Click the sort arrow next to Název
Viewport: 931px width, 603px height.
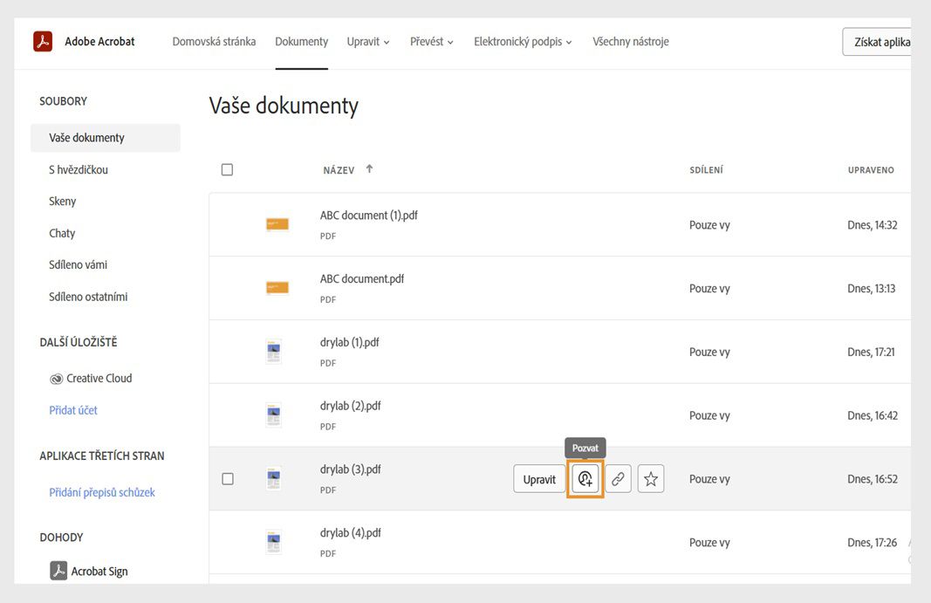[x=369, y=169]
